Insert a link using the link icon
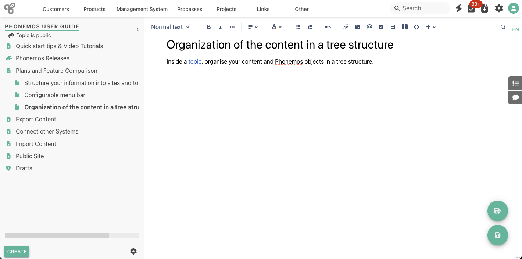Viewport: 522px width, 259px height. pos(346,27)
